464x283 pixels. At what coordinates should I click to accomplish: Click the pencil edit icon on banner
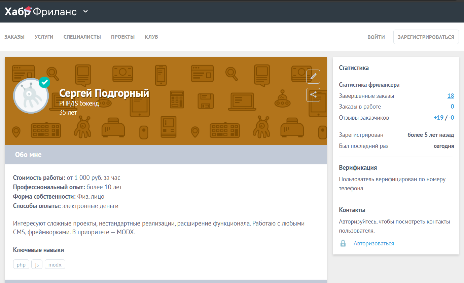(313, 77)
